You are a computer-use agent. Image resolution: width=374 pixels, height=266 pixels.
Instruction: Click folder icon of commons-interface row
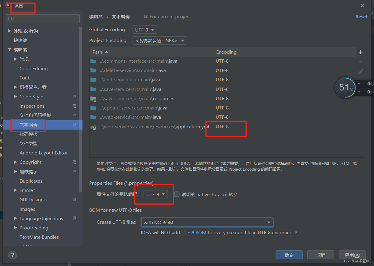(93, 61)
